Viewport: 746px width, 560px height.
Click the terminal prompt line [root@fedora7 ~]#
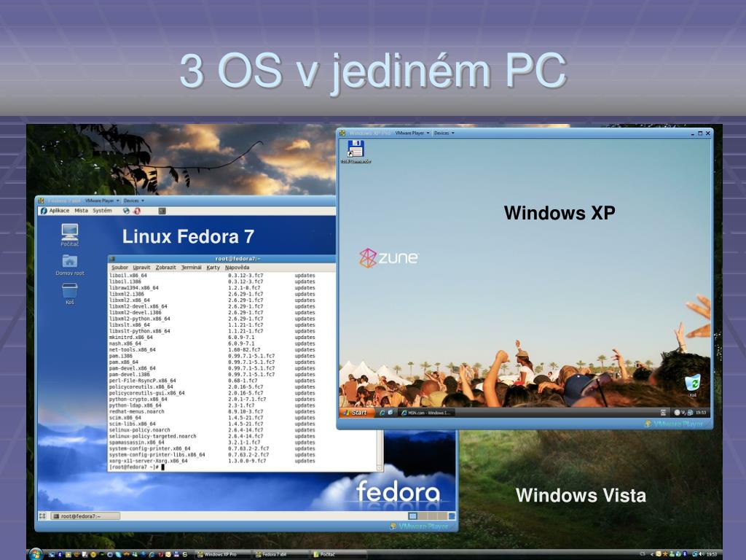pos(136,467)
